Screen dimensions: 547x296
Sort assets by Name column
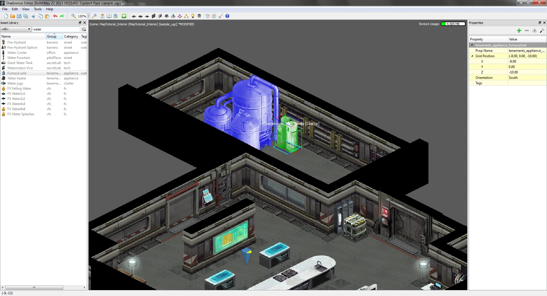[23, 36]
